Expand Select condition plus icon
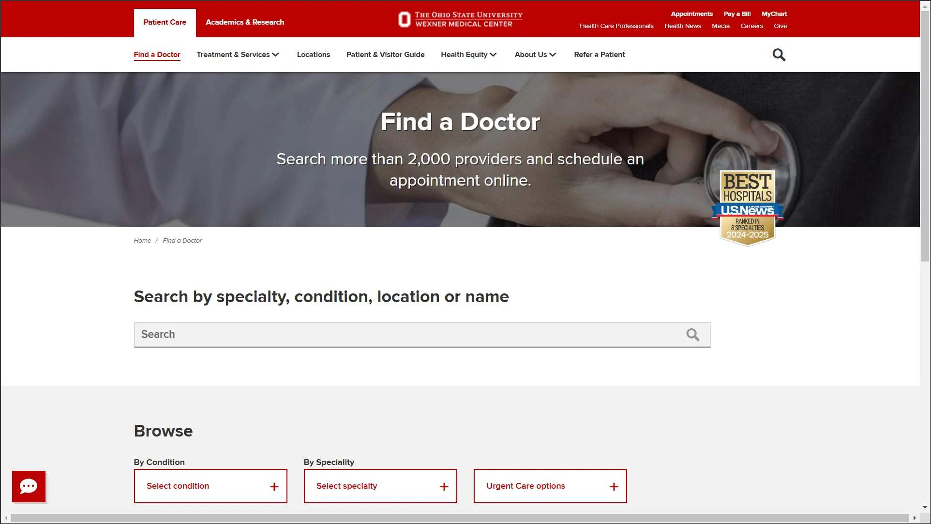This screenshot has width=931, height=524. pos(274,486)
